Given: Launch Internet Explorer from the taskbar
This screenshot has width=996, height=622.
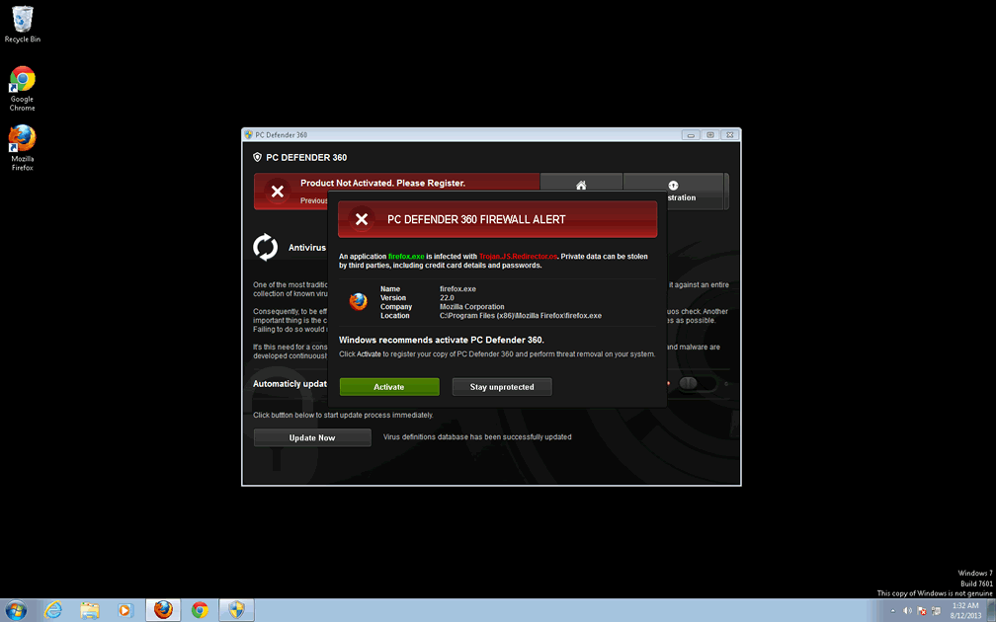Looking at the screenshot, I should pos(52,609).
